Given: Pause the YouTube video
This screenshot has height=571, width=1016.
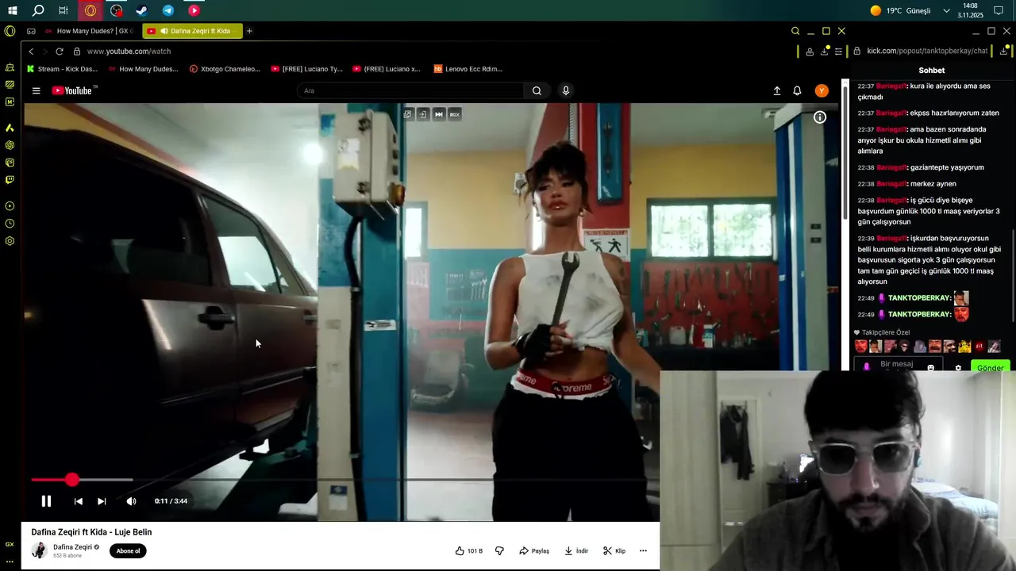Looking at the screenshot, I should 46,501.
